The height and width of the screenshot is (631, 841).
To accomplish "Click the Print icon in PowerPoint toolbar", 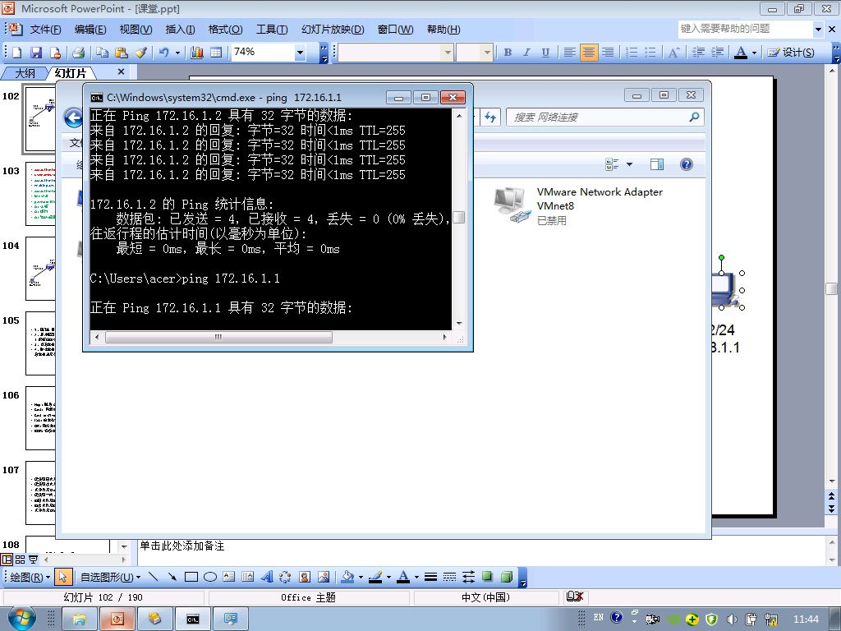I will coord(78,52).
